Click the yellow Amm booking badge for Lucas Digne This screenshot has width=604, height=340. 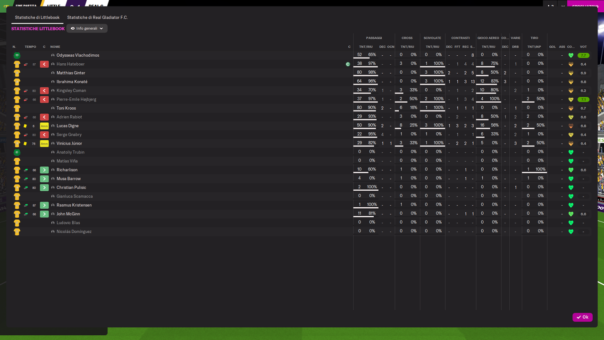[44, 126]
